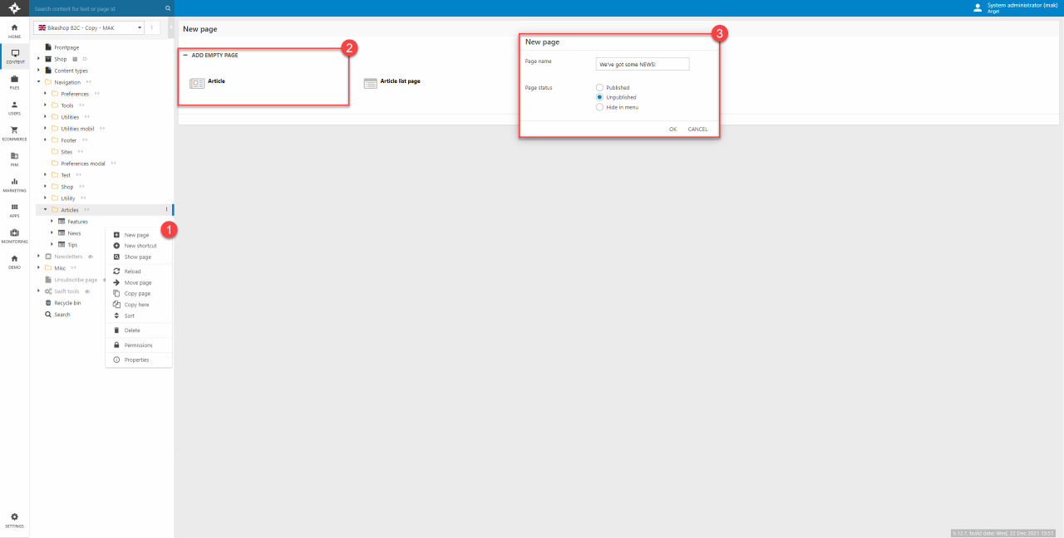Confirm the new page with OK
The image size is (1064, 538).
tap(672, 129)
